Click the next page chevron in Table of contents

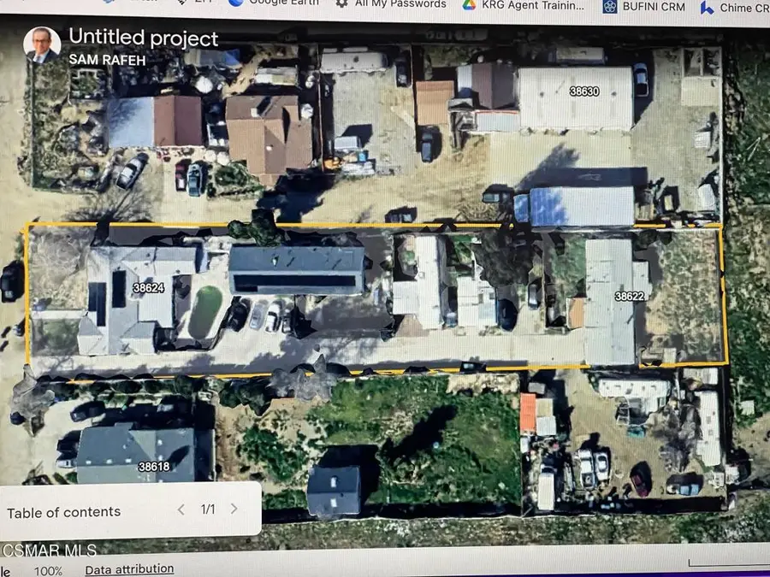(234, 507)
